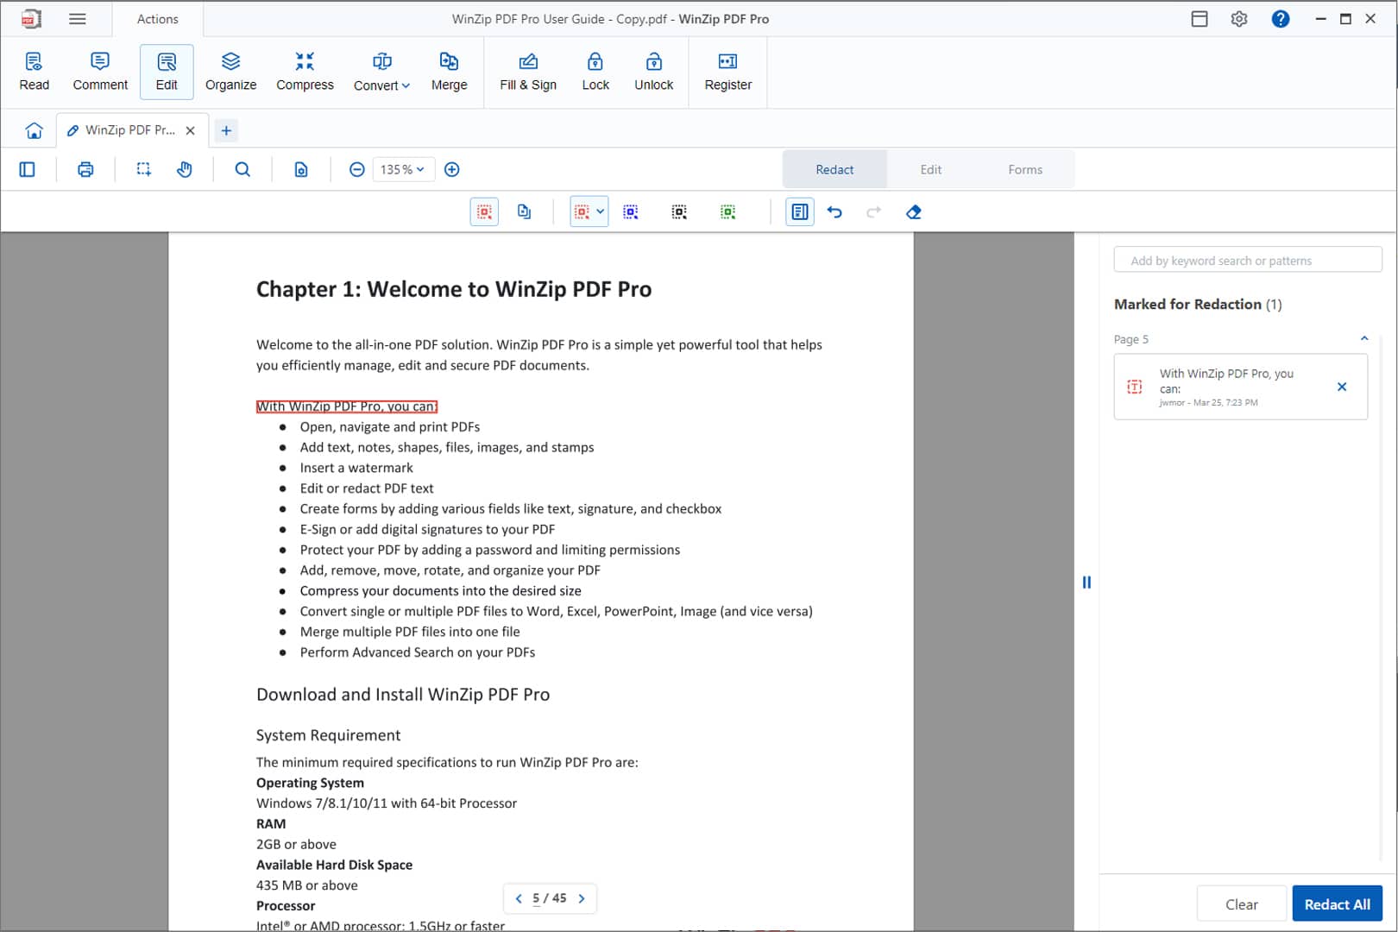Collapse the Page 5 redaction group
1398x932 pixels.
[x=1364, y=338]
